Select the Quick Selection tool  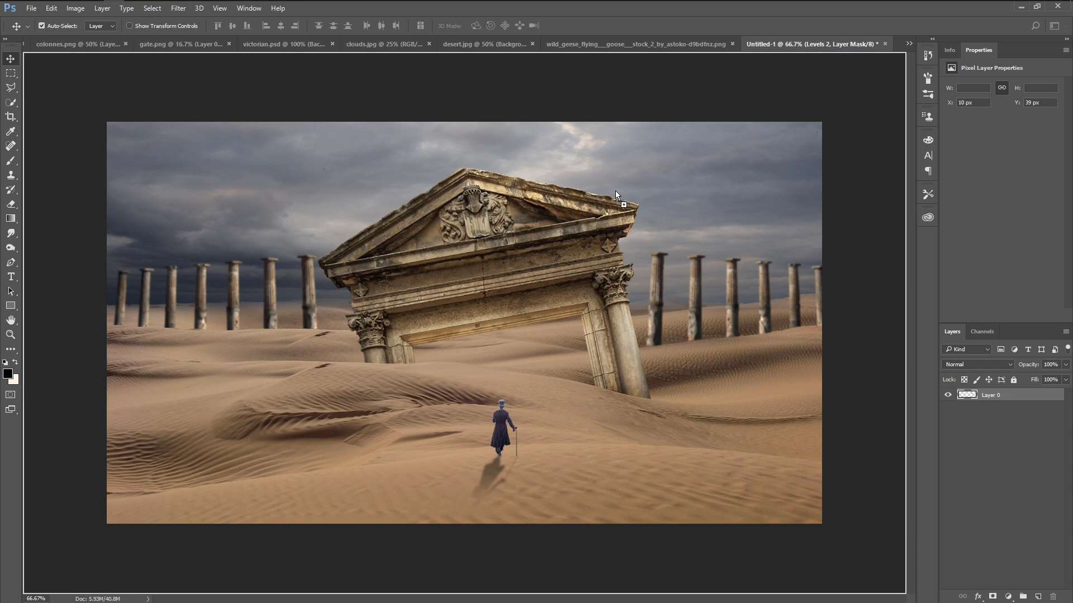[11, 102]
